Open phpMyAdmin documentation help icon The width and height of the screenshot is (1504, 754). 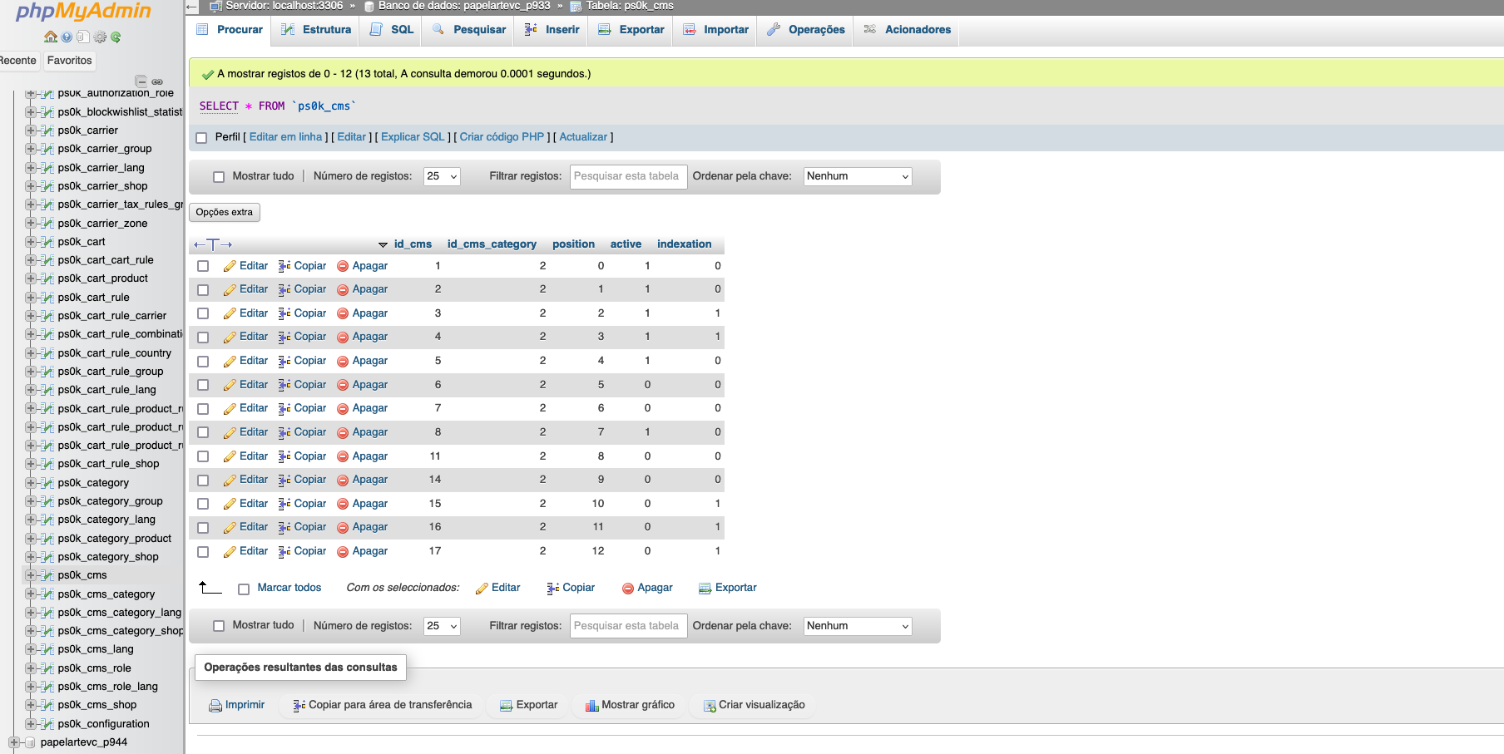coord(67,37)
